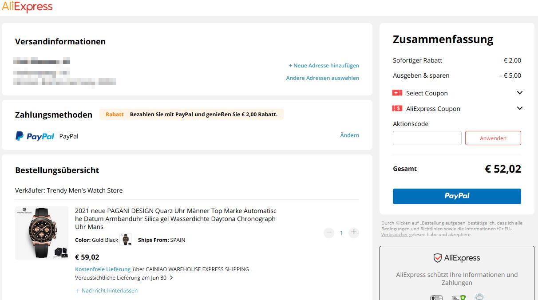The height and width of the screenshot is (300, 538).
Task: Pay with the blue PayPal button
Action: tap(457, 196)
